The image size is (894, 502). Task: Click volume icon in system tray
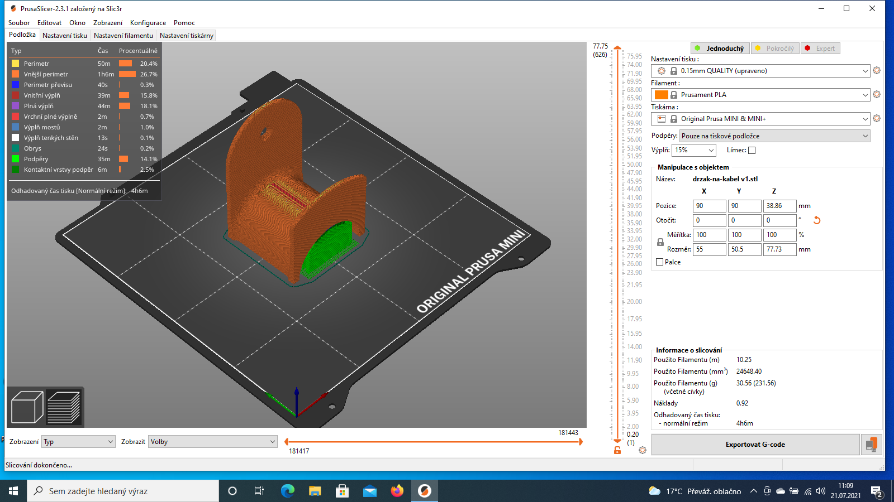pos(821,491)
